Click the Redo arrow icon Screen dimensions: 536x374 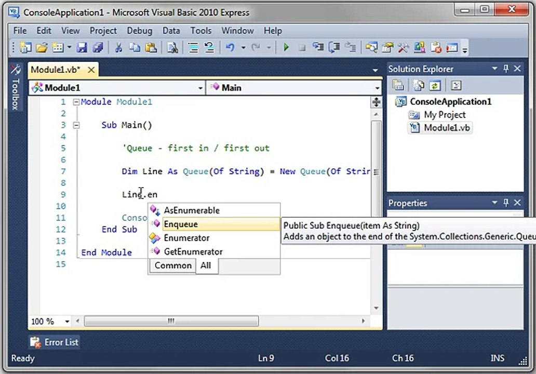click(x=256, y=47)
